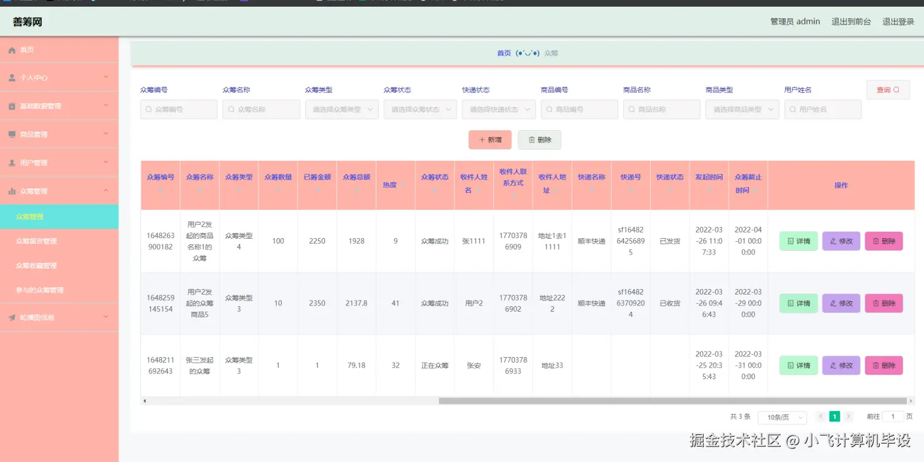Viewport: 924px width, 462px height.
Task: Open 众筹收藏管理 in the sidebar
Action: point(59,266)
